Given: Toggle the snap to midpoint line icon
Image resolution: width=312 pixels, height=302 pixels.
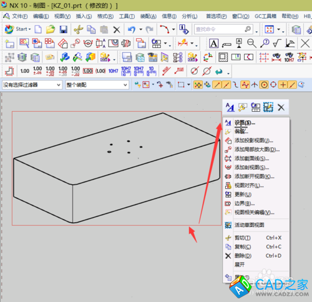Looking at the screenshot, I should [x=227, y=85].
